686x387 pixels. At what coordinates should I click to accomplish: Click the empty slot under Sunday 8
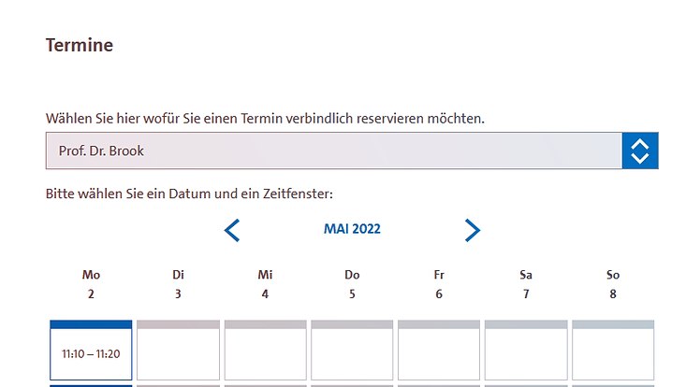tap(613, 353)
